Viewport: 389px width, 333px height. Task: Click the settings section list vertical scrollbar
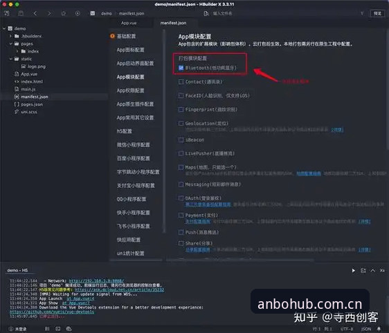(164, 131)
